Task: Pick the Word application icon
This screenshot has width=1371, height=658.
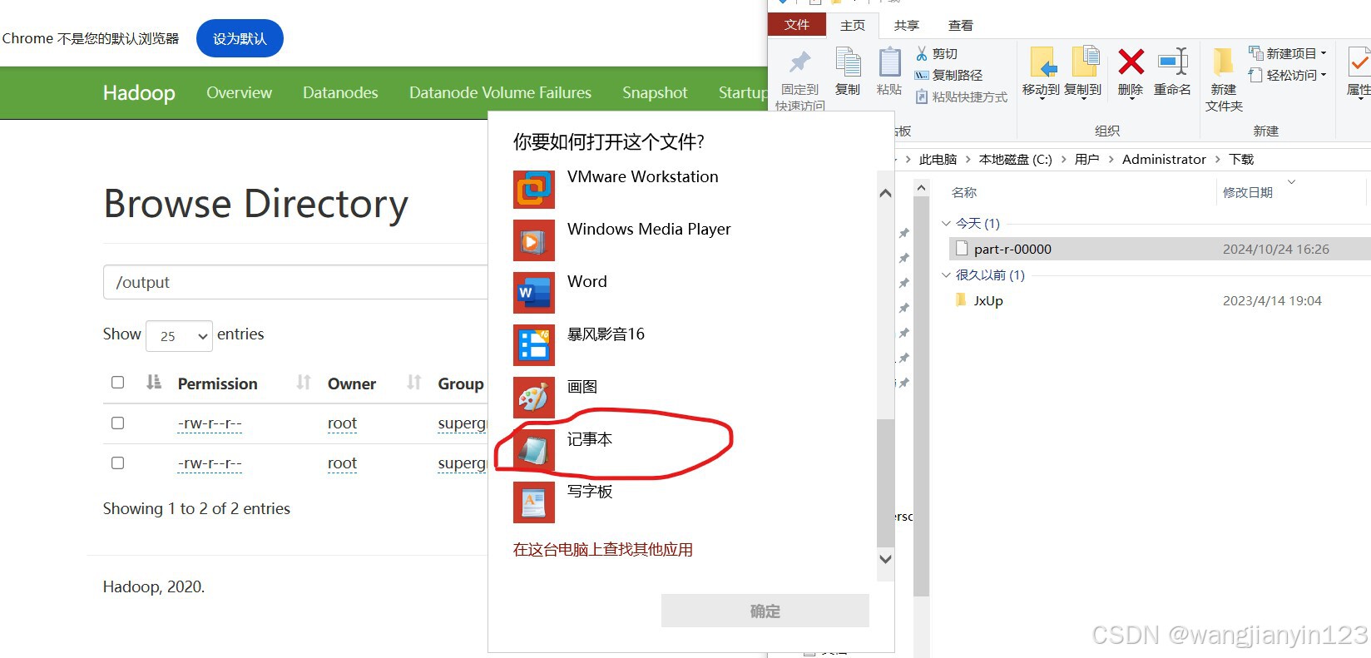Action: pos(534,293)
